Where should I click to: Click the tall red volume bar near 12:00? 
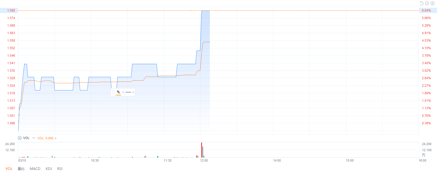(201, 150)
